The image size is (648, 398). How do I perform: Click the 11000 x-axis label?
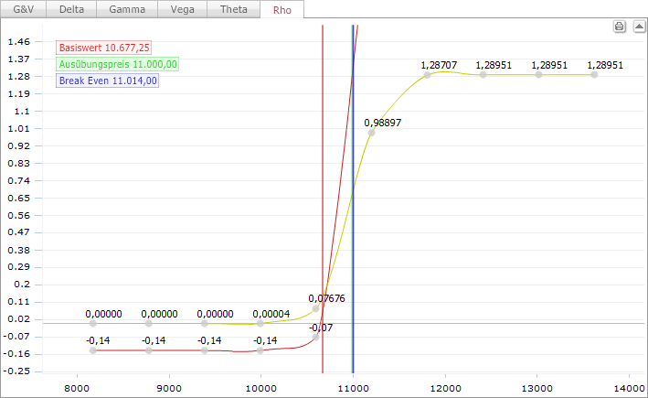tap(354, 387)
